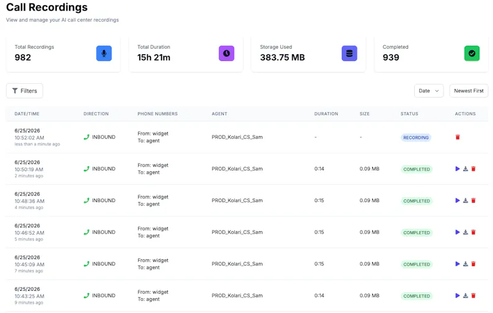Click the database icon in Storage Used card

pyautogui.click(x=349, y=54)
